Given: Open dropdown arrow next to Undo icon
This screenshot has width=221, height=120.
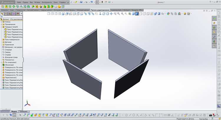Looking at the screenshot, I should (x=94, y=2).
